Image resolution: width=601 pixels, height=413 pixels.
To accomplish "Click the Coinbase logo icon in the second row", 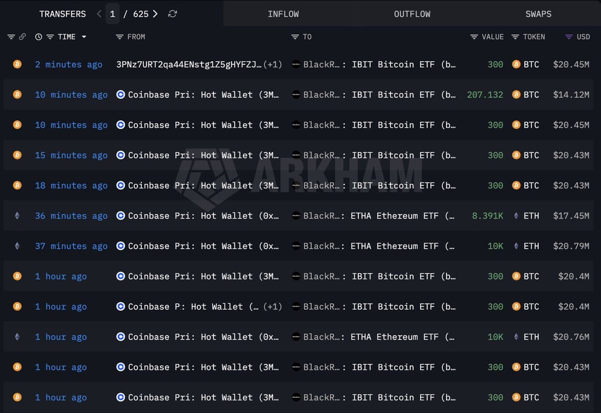I will coord(120,95).
